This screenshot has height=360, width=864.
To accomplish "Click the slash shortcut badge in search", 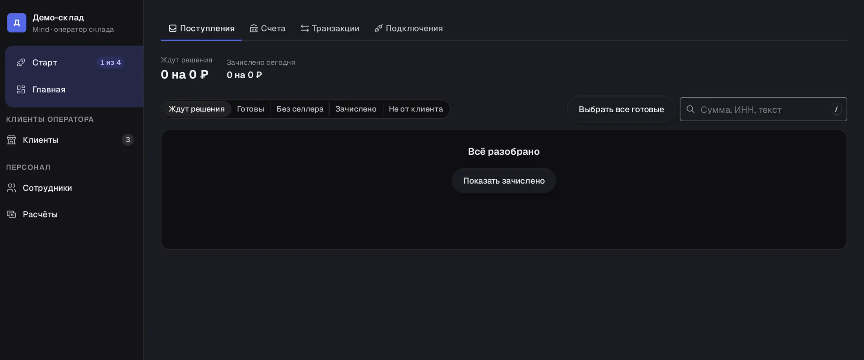I will pos(836,109).
